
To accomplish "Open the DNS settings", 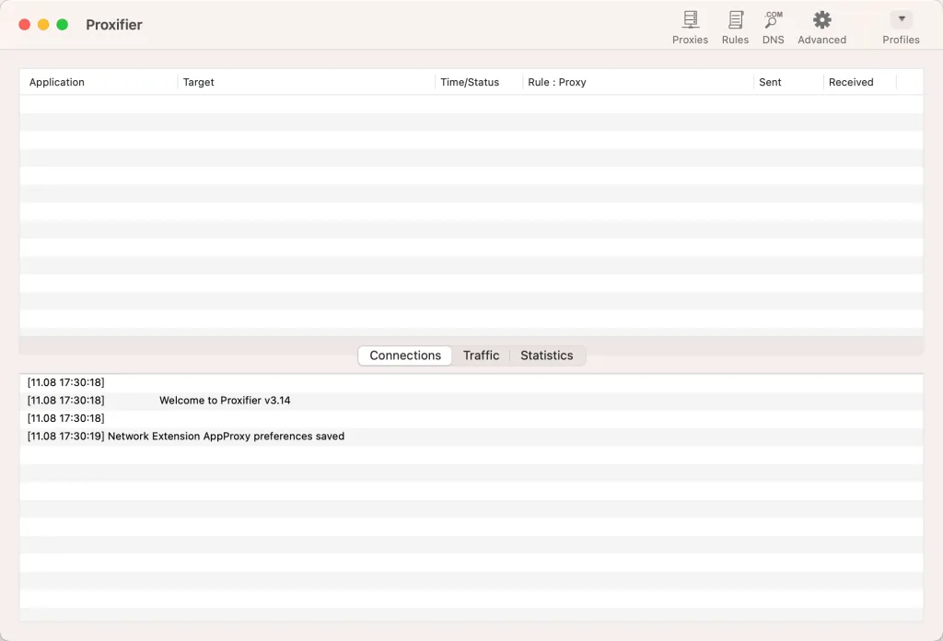I will point(773,27).
